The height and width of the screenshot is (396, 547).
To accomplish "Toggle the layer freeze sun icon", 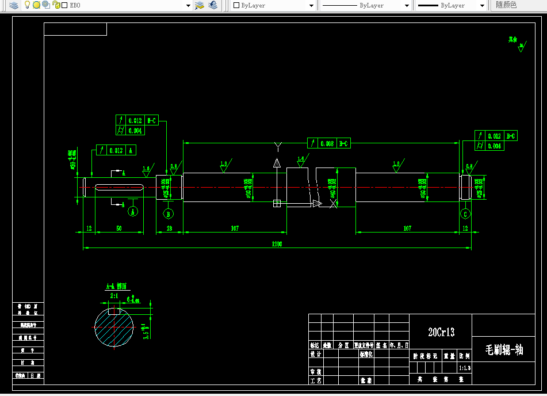I will (36, 5).
